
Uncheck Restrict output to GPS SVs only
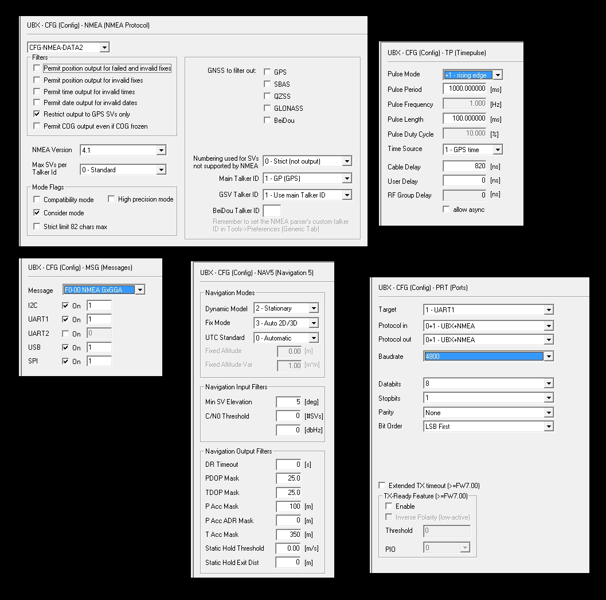click(x=37, y=114)
